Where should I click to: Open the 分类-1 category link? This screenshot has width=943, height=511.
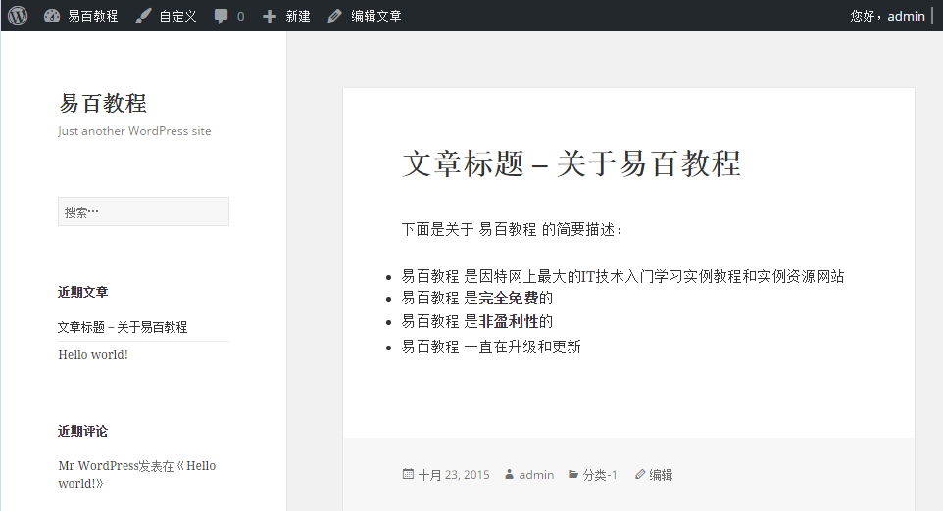click(600, 475)
